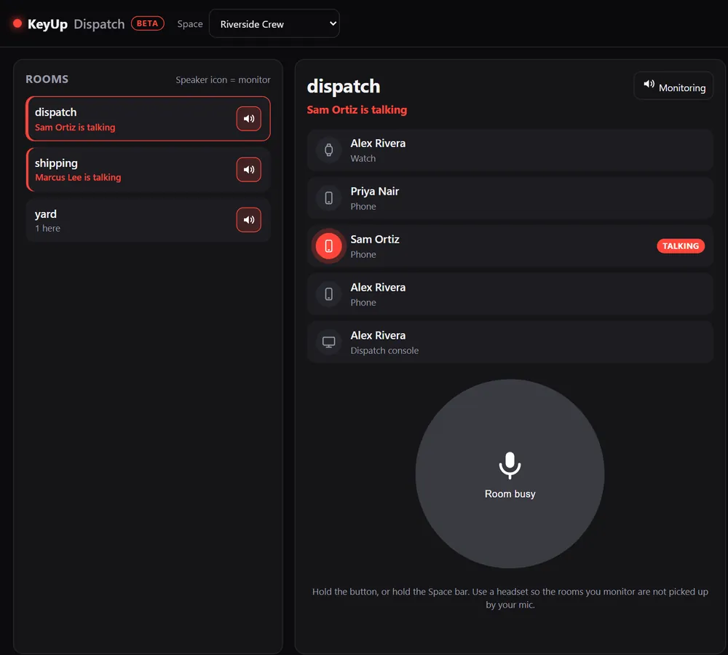
Task: Click the TALKING badge on Sam Ortiz
Action: pos(681,246)
